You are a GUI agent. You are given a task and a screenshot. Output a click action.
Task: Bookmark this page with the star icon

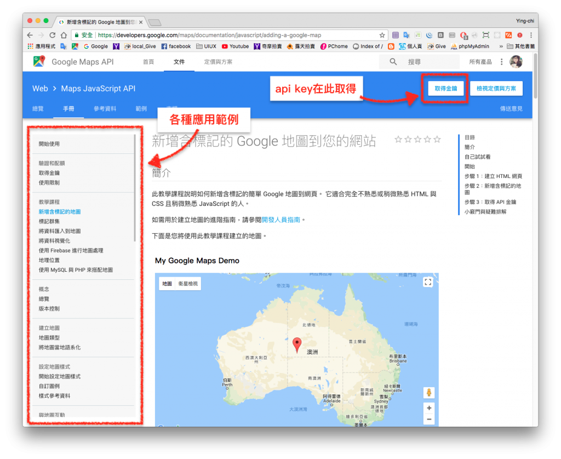[x=382, y=35]
